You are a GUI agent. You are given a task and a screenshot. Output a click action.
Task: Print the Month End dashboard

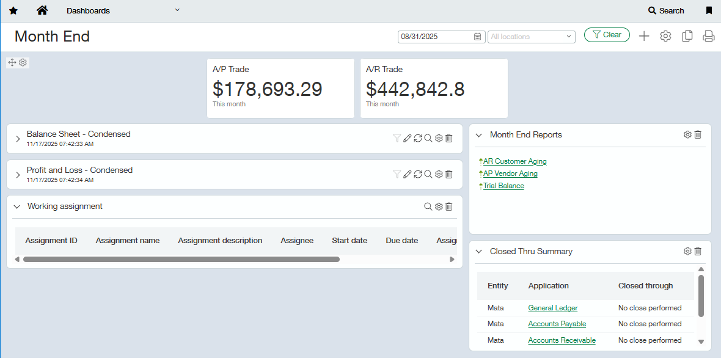click(709, 36)
